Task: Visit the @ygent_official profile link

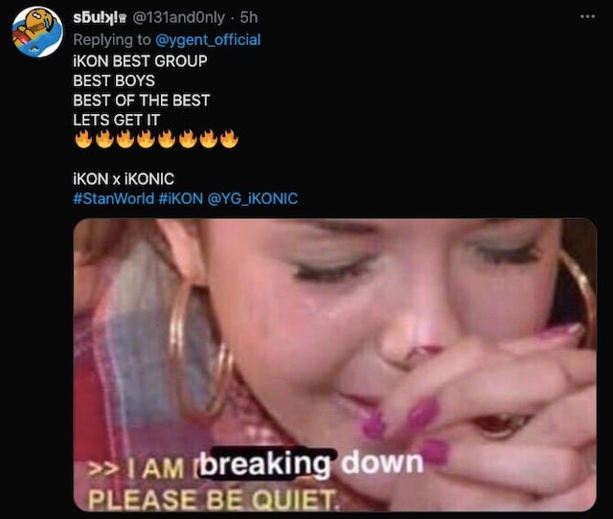Action: pos(208,40)
